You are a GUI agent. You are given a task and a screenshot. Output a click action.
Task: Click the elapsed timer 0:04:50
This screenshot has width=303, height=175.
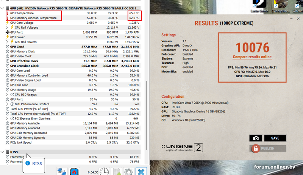point(93,172)
